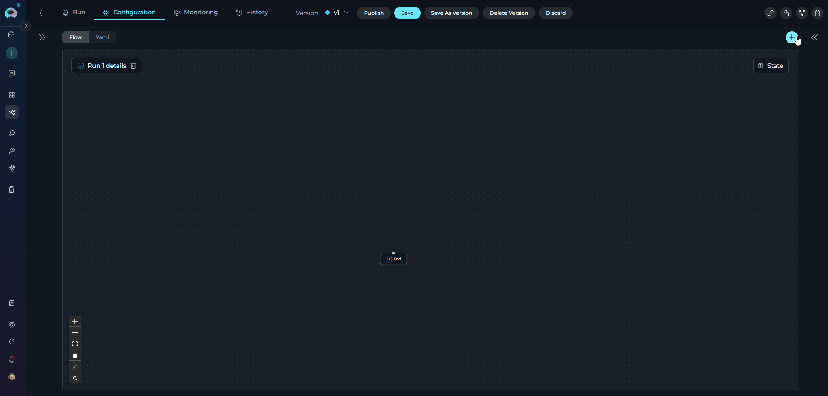This screenshot has height=396, width=828.
Task: Publish the current version
Action: [373, 13]
